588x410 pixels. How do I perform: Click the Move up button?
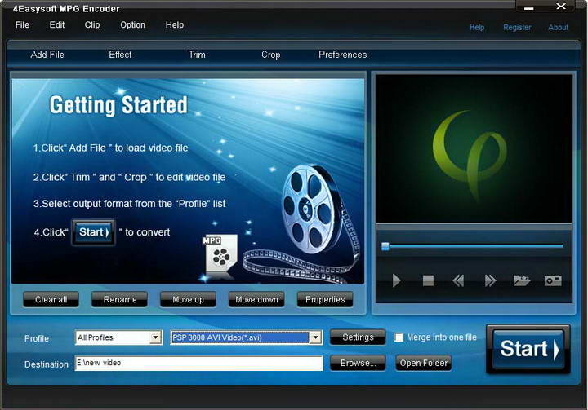[188, 299]
